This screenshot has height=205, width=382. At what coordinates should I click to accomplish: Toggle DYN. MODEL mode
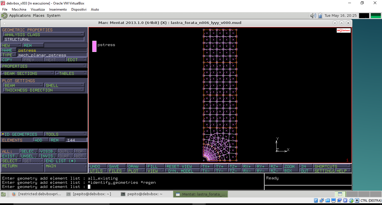183,171
